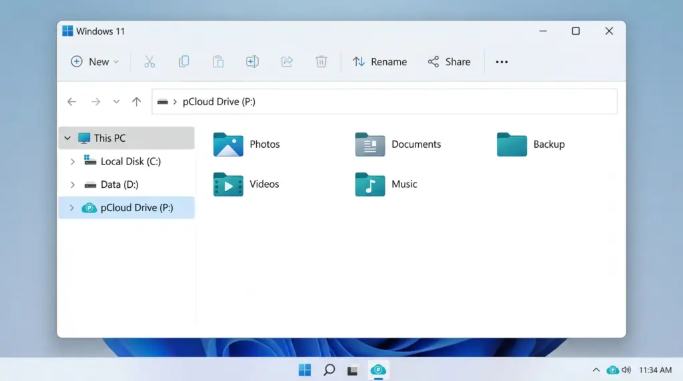Close the Windows 11 window
The height and width of the screenshot is (381, 683).
tap(609, 31)
